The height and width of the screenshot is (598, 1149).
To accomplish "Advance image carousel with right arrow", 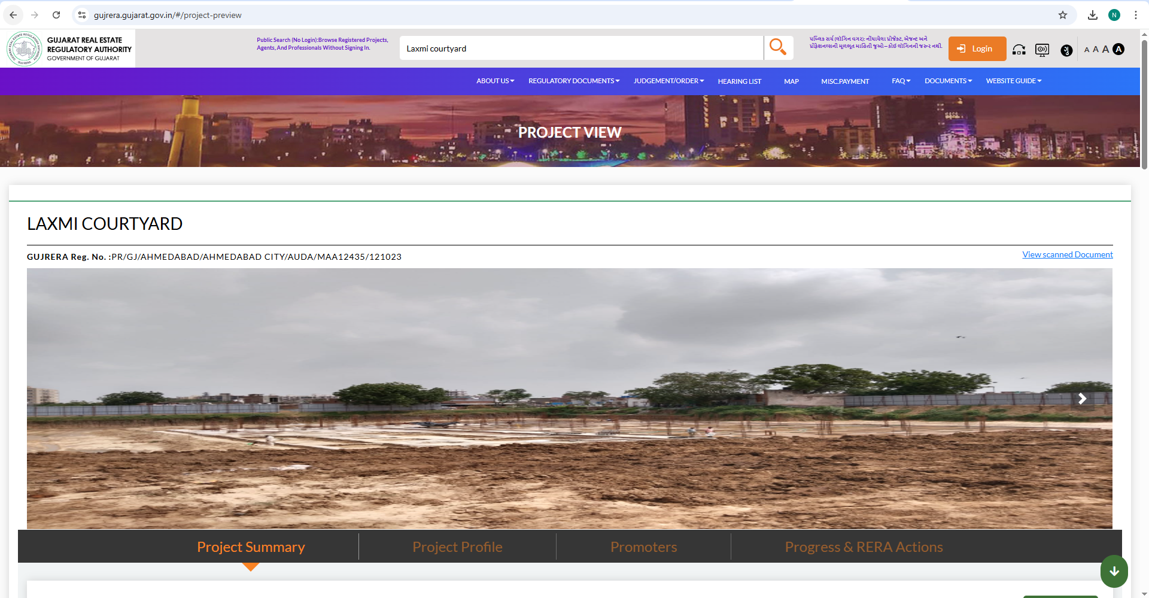I will coord(1082,398).
